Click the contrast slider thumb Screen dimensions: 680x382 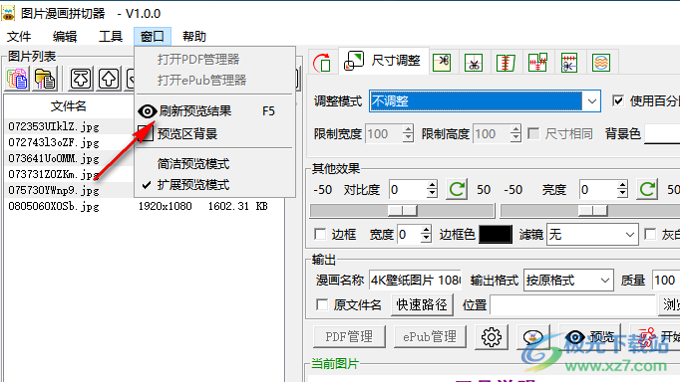pos(403,211)
